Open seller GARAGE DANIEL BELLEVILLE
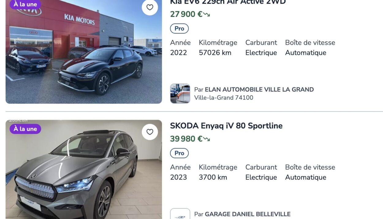This screenshot has height=219, width=383. (248, 214)
